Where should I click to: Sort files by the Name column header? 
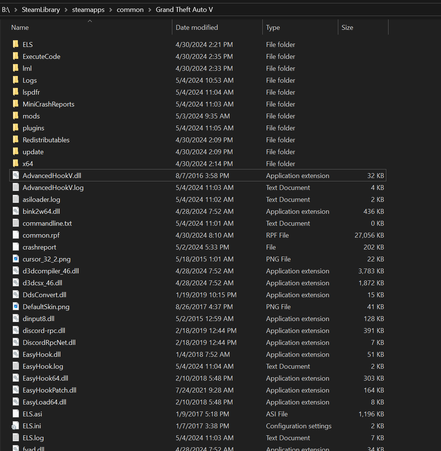(20, 28)
